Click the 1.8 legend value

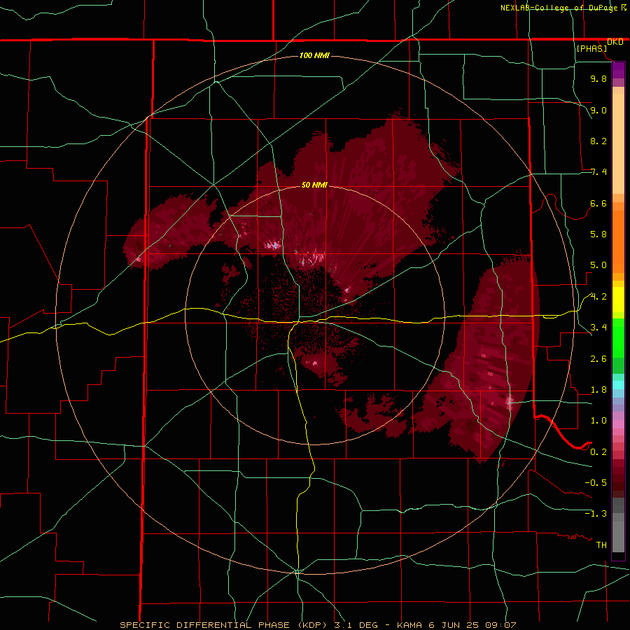point(598,390)
